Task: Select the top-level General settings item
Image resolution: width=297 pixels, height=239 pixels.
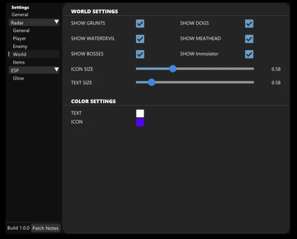Action: coord(20,15)
